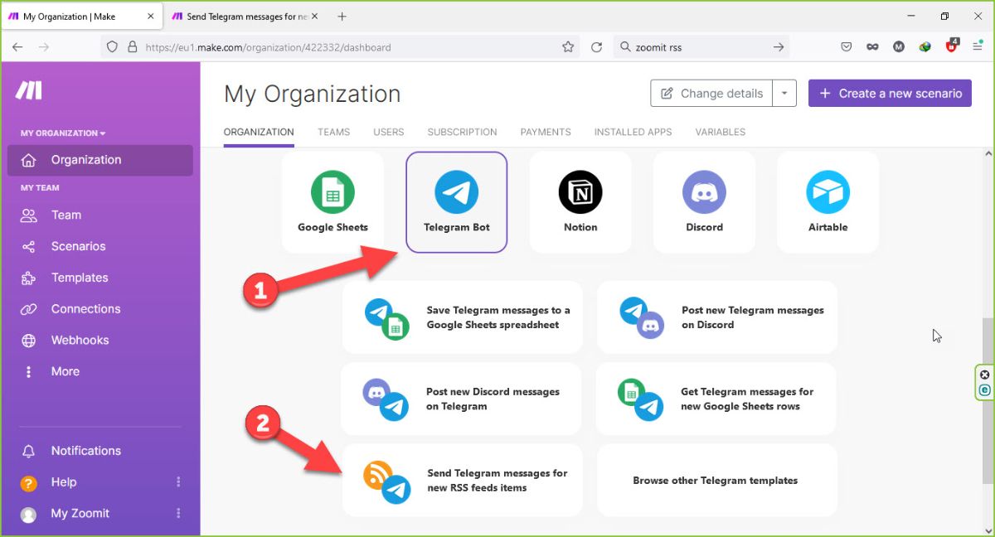Click the scrollbar down arrow
This screenshot has height=537, width=995.
pos(987,530)
